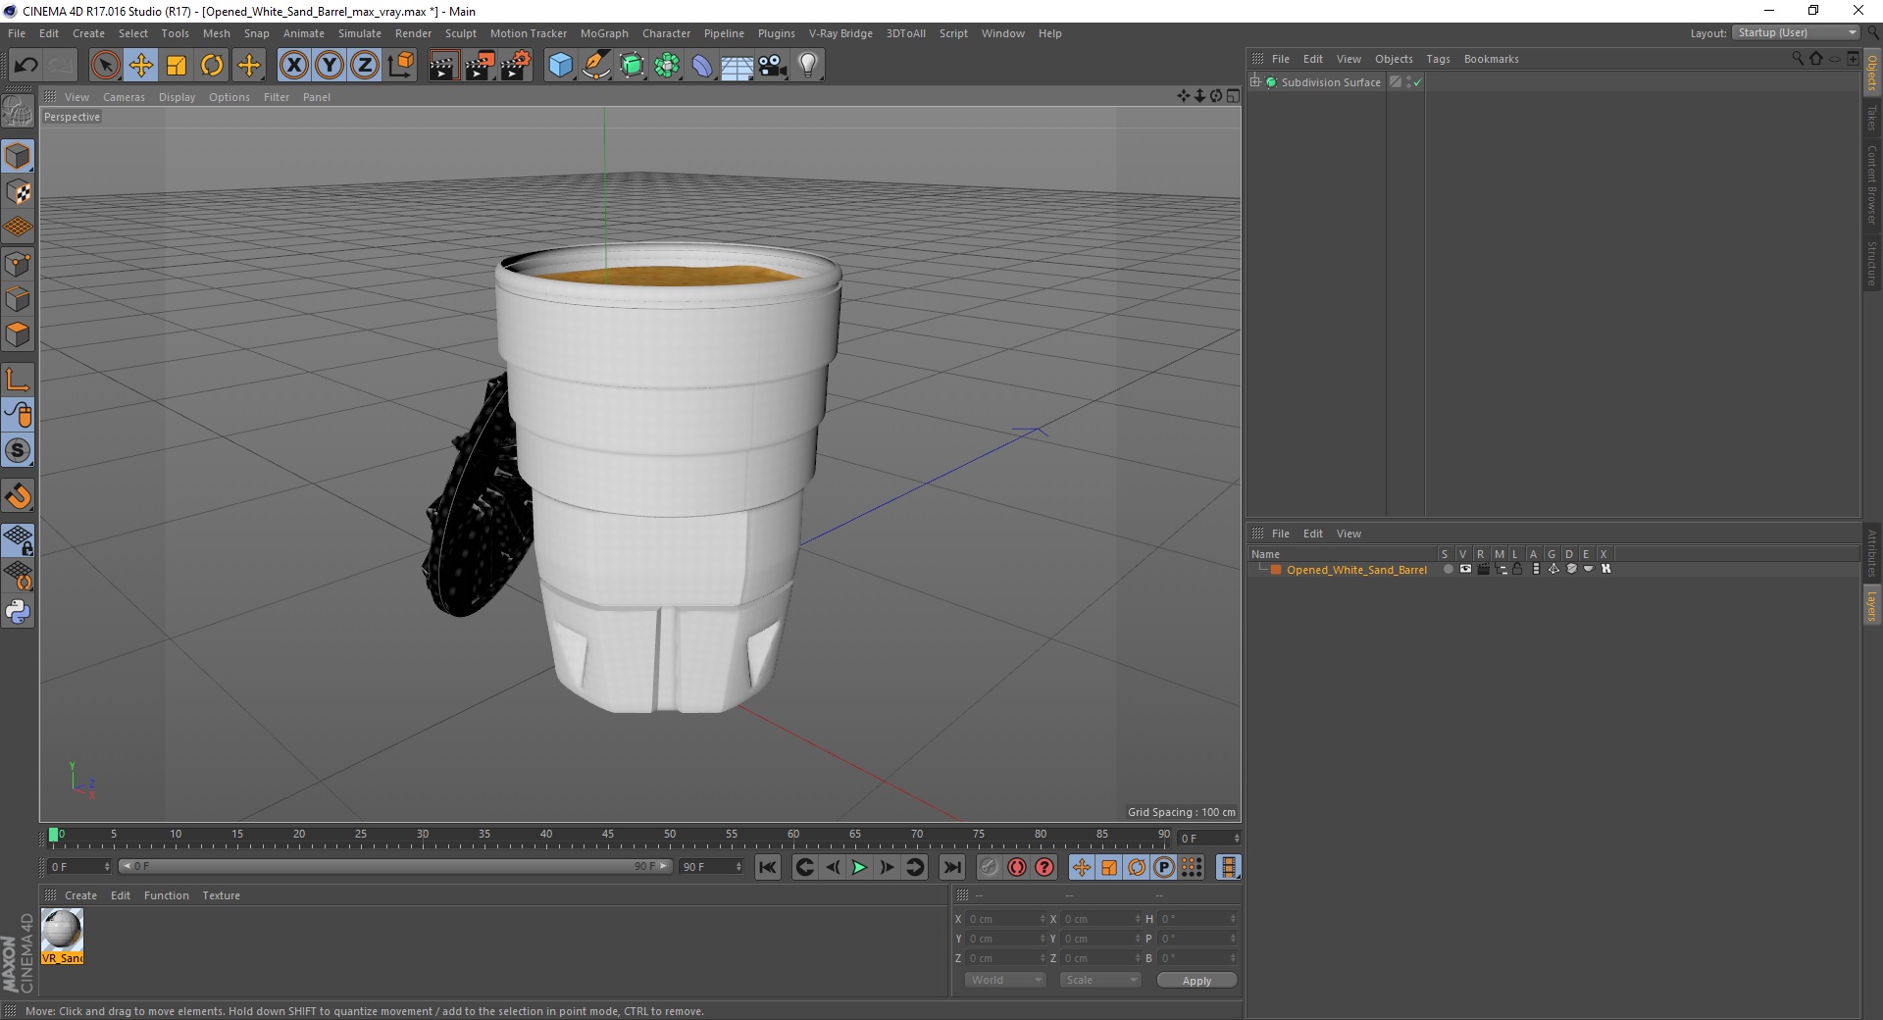Open the Simulate menu
This screenshot has height=1020, width=1883.
pos(359,33)
